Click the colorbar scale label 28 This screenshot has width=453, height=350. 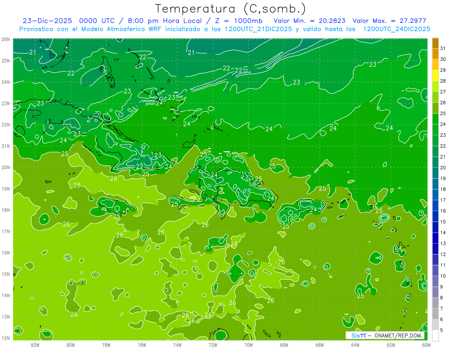coord(443,81)
